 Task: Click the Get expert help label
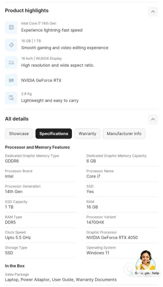click(147, 273)
